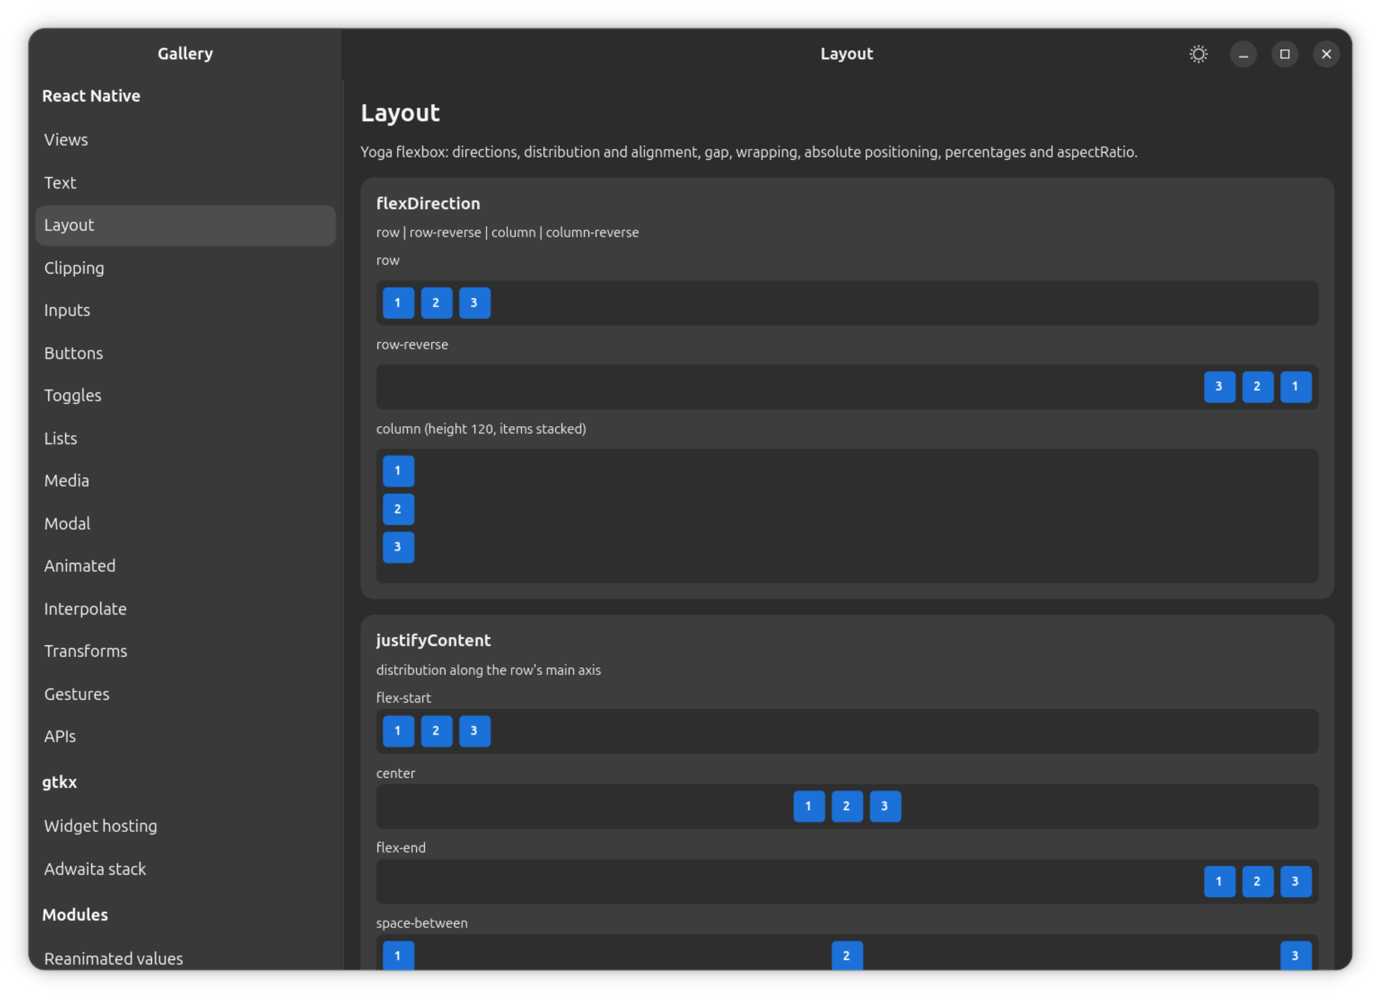Image resolution: width=1380 pixels, height=998 pixels.
Task: Maximize the Gallery window
Action: pos(1285,54)
